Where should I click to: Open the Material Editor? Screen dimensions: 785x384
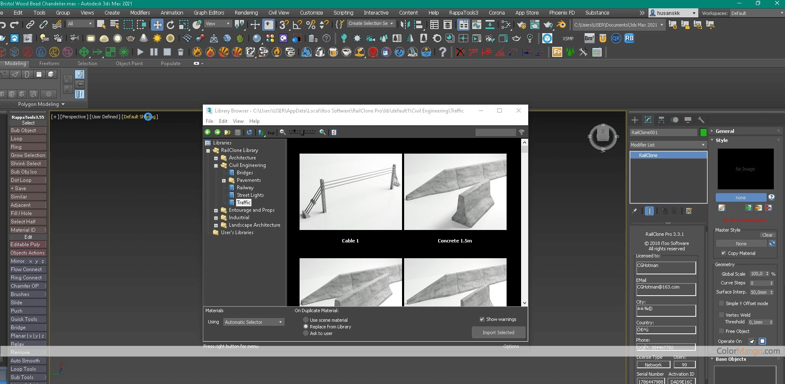point(506,24)
